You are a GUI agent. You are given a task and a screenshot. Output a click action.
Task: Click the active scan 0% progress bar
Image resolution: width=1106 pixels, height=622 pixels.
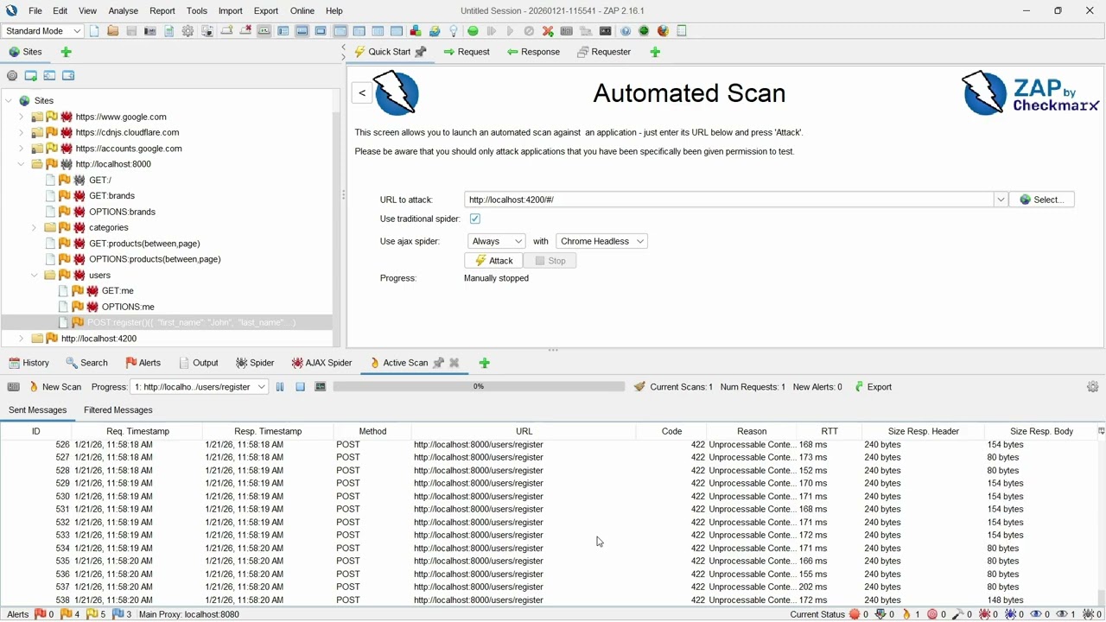click(x=479, y=387)
